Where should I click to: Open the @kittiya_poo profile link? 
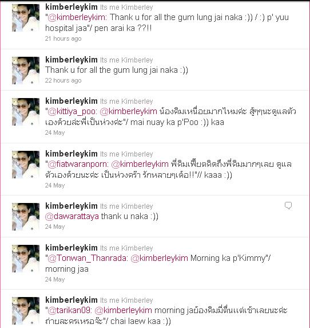72,112
